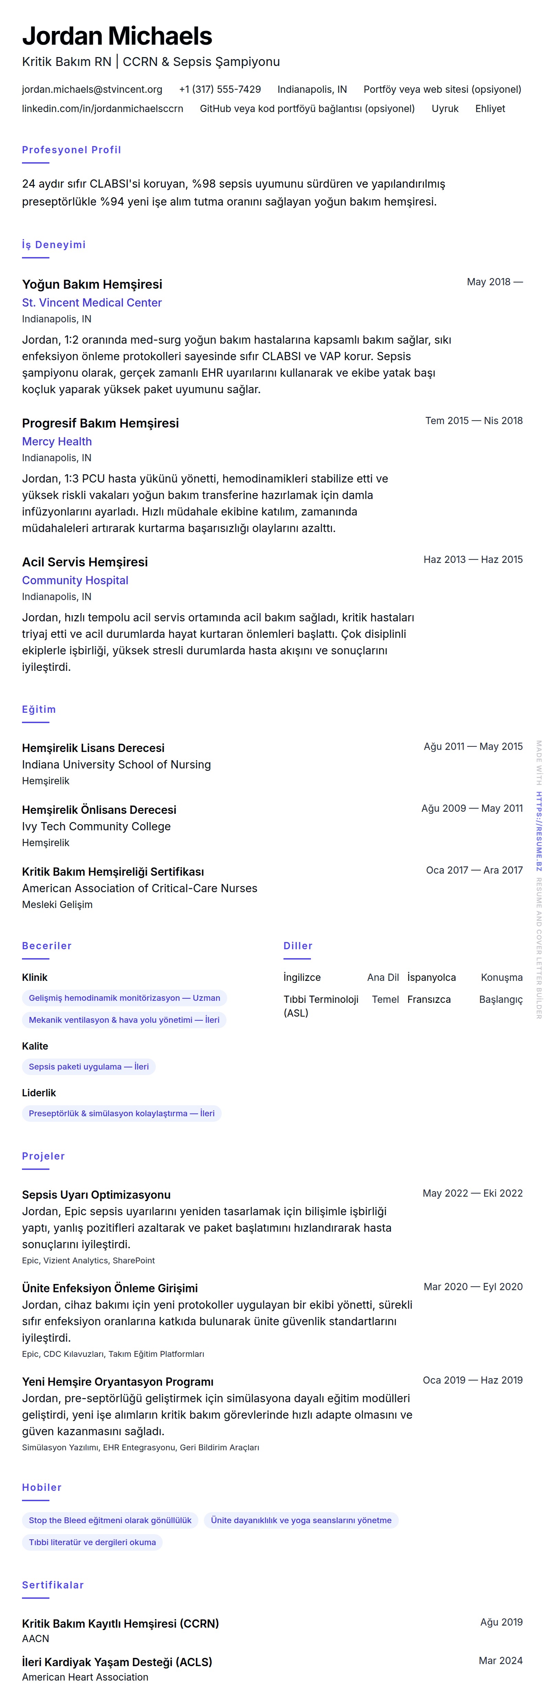
Task: Click the Ünite dayanıklılık ve yoga hobby tag
Action: pyautogui.click(x=301, y=1520)
